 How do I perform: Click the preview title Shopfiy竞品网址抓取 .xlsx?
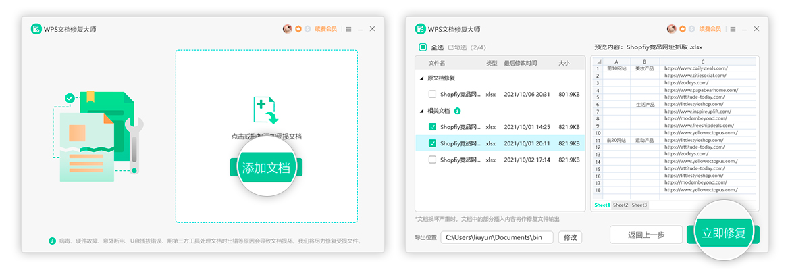click(664, 47)
